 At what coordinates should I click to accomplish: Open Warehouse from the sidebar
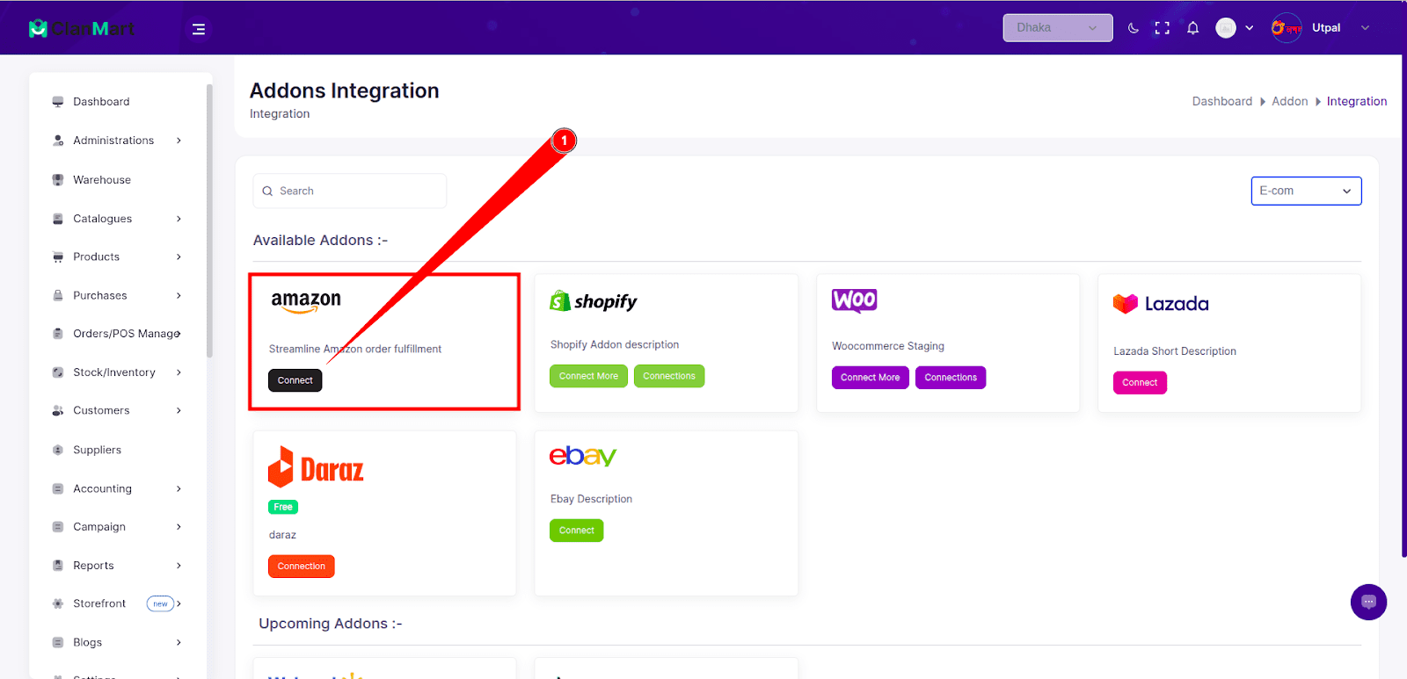point(102,180)
